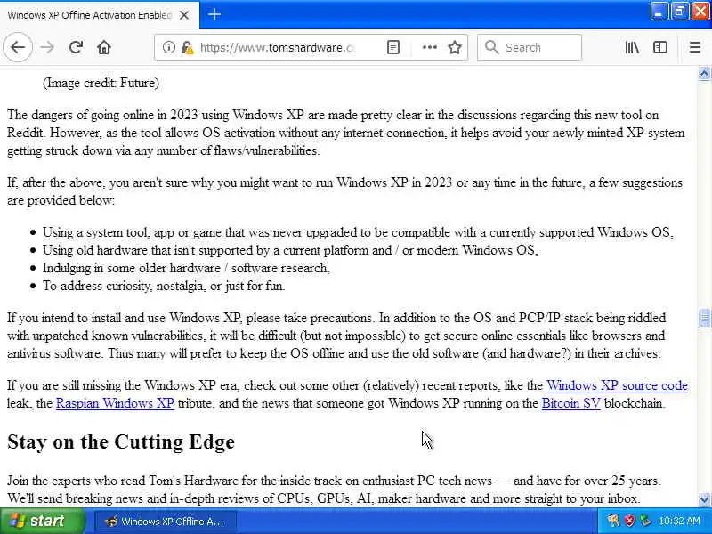Select the Windows XP Offline Activation tab
The height and width of the screenshot is (534, 712).
[99, 15]
